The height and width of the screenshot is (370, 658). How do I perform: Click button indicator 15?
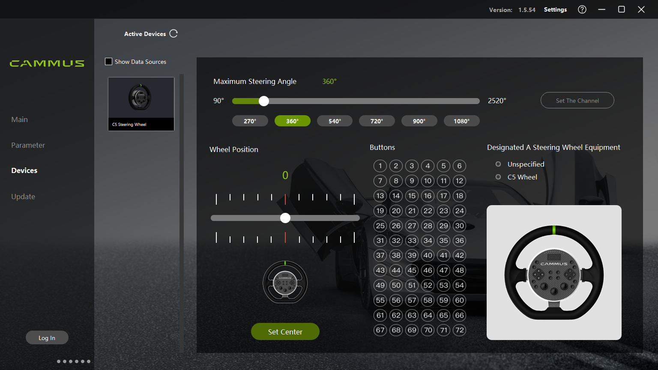pos(412,196)
